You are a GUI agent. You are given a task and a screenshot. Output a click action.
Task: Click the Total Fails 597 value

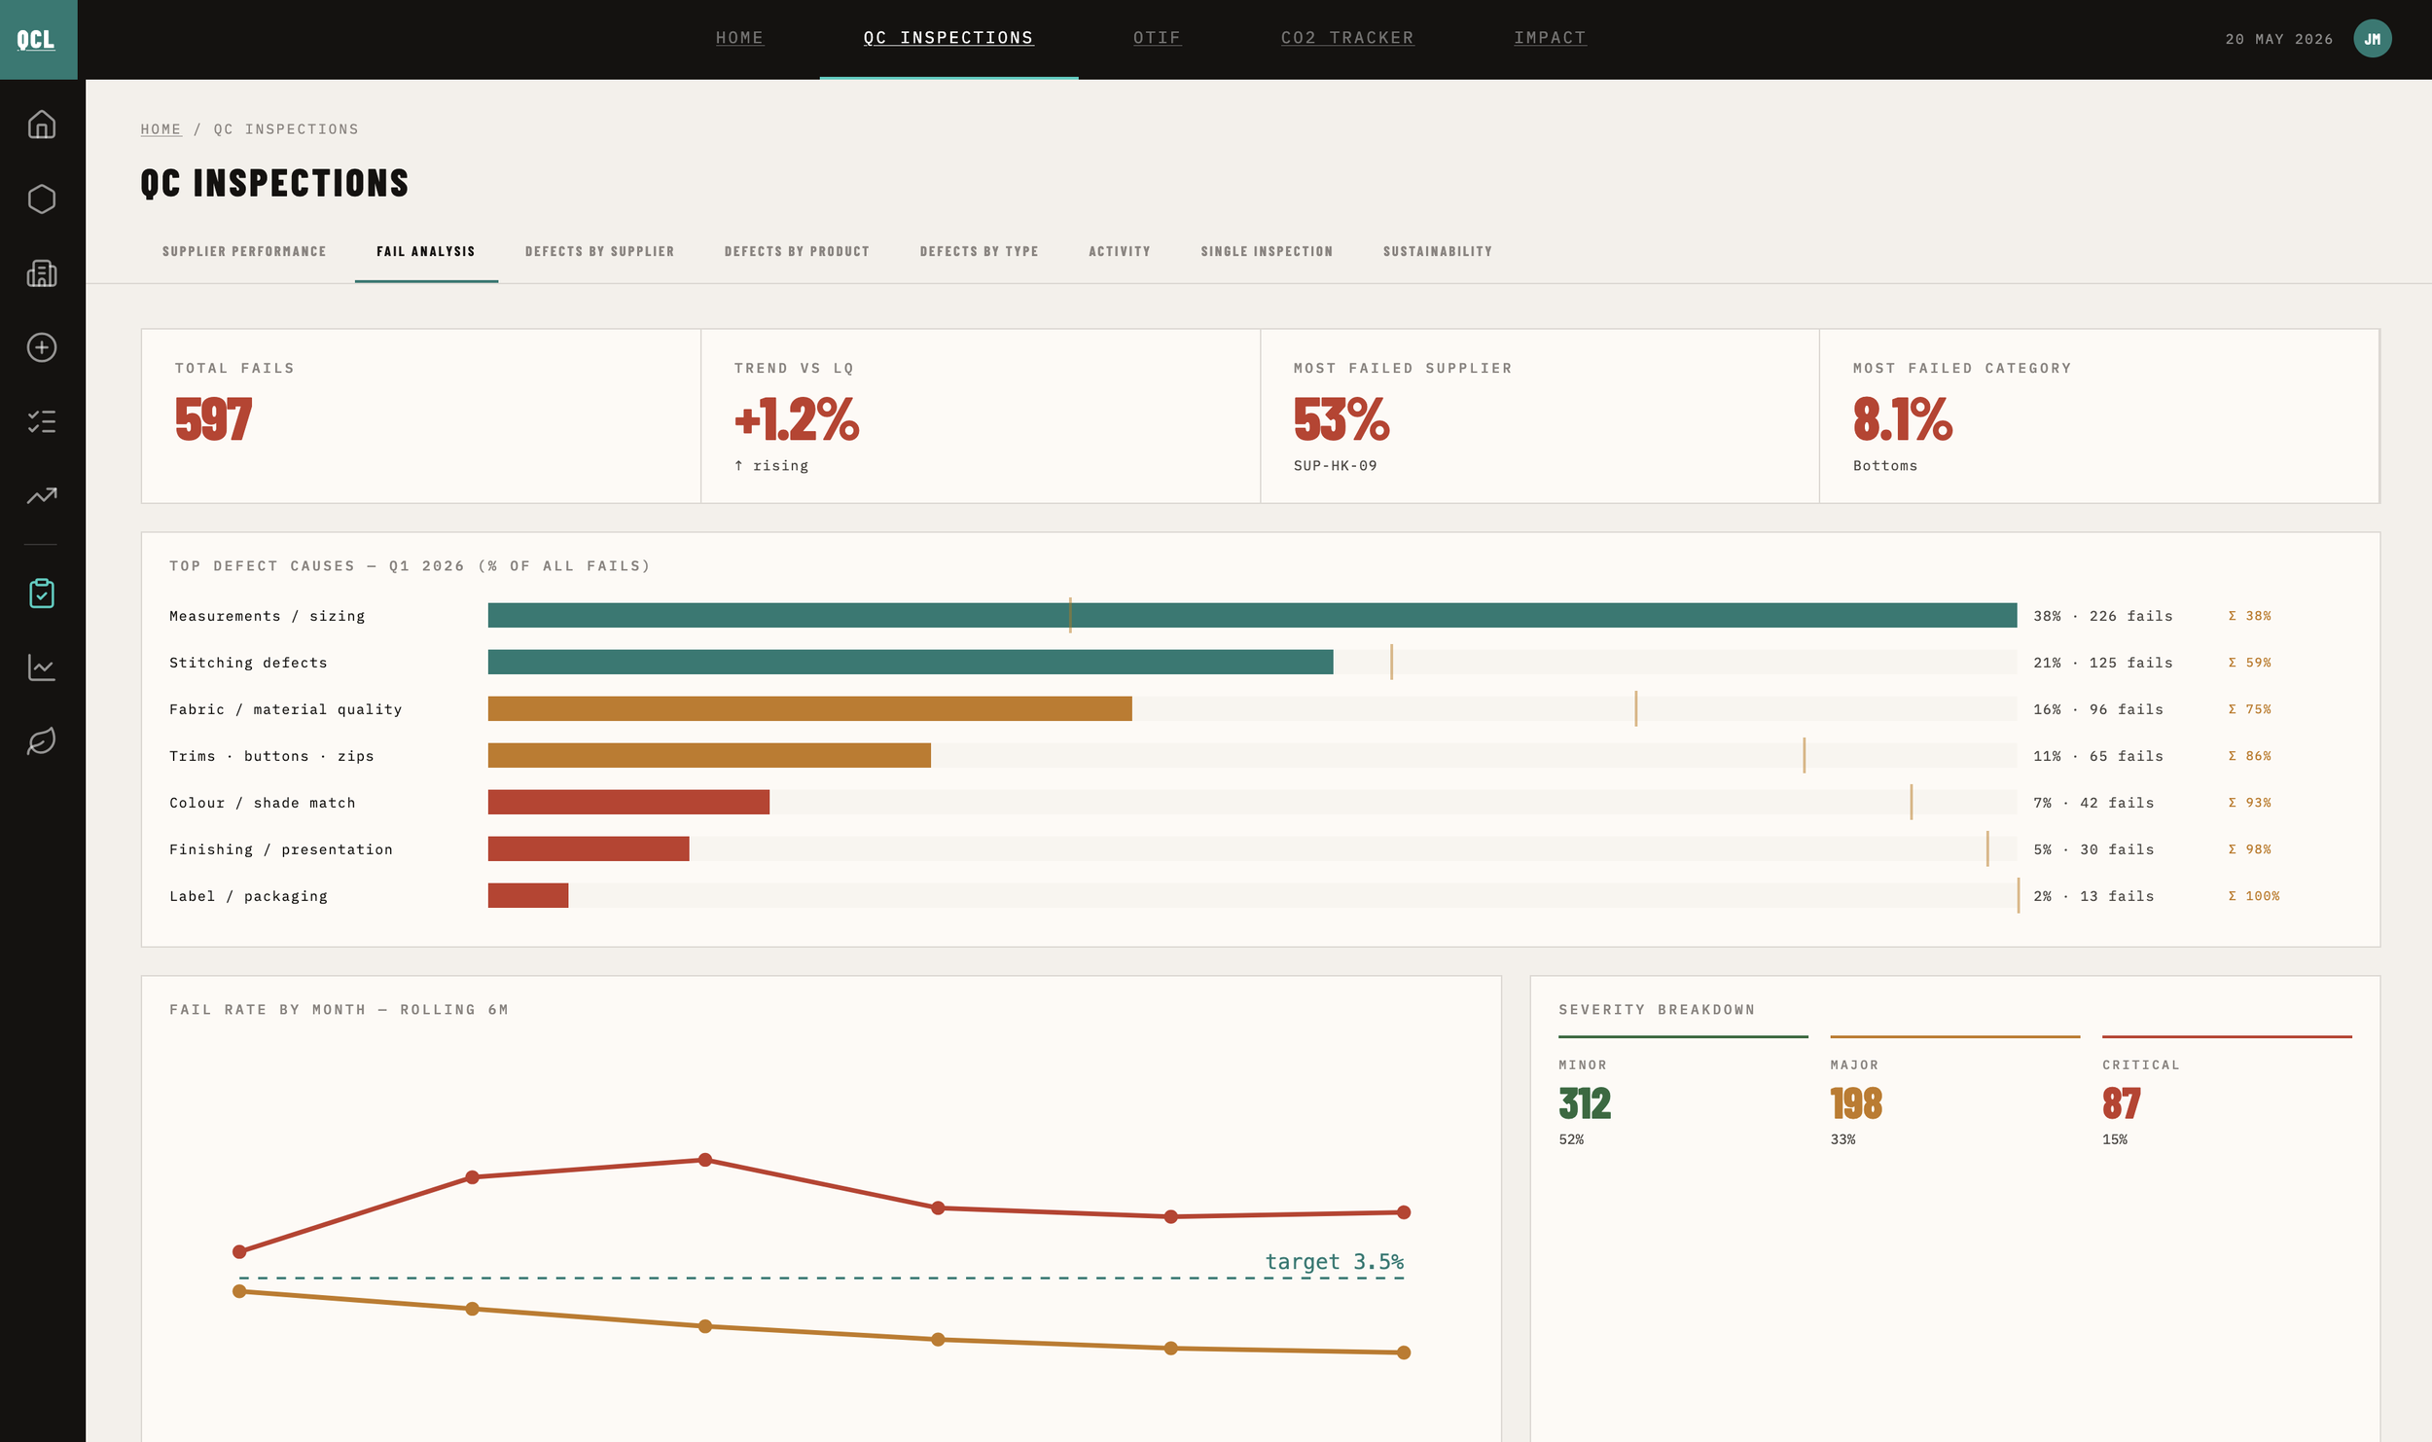213,419
